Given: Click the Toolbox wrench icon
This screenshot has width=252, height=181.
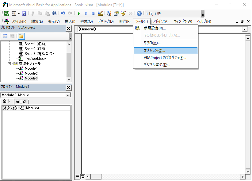Looking at the screenshot, I should click(130, 13).
